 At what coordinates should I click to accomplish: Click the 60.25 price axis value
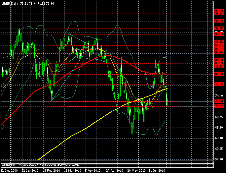pos(219,149)
